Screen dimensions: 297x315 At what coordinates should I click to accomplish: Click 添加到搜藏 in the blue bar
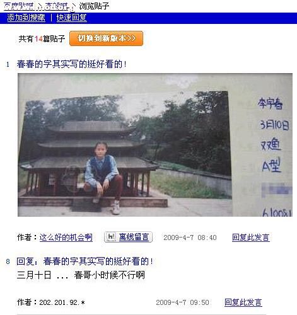(26, 18)
